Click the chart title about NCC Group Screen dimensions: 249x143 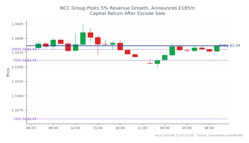tap(127, 11)
